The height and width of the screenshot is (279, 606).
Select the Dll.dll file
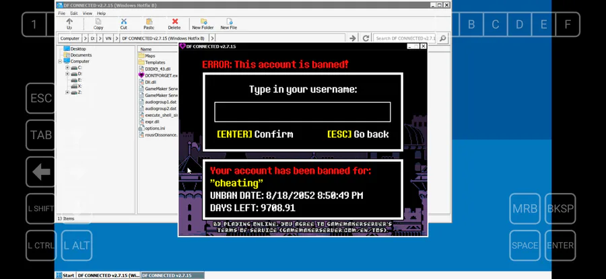(147, 82)
